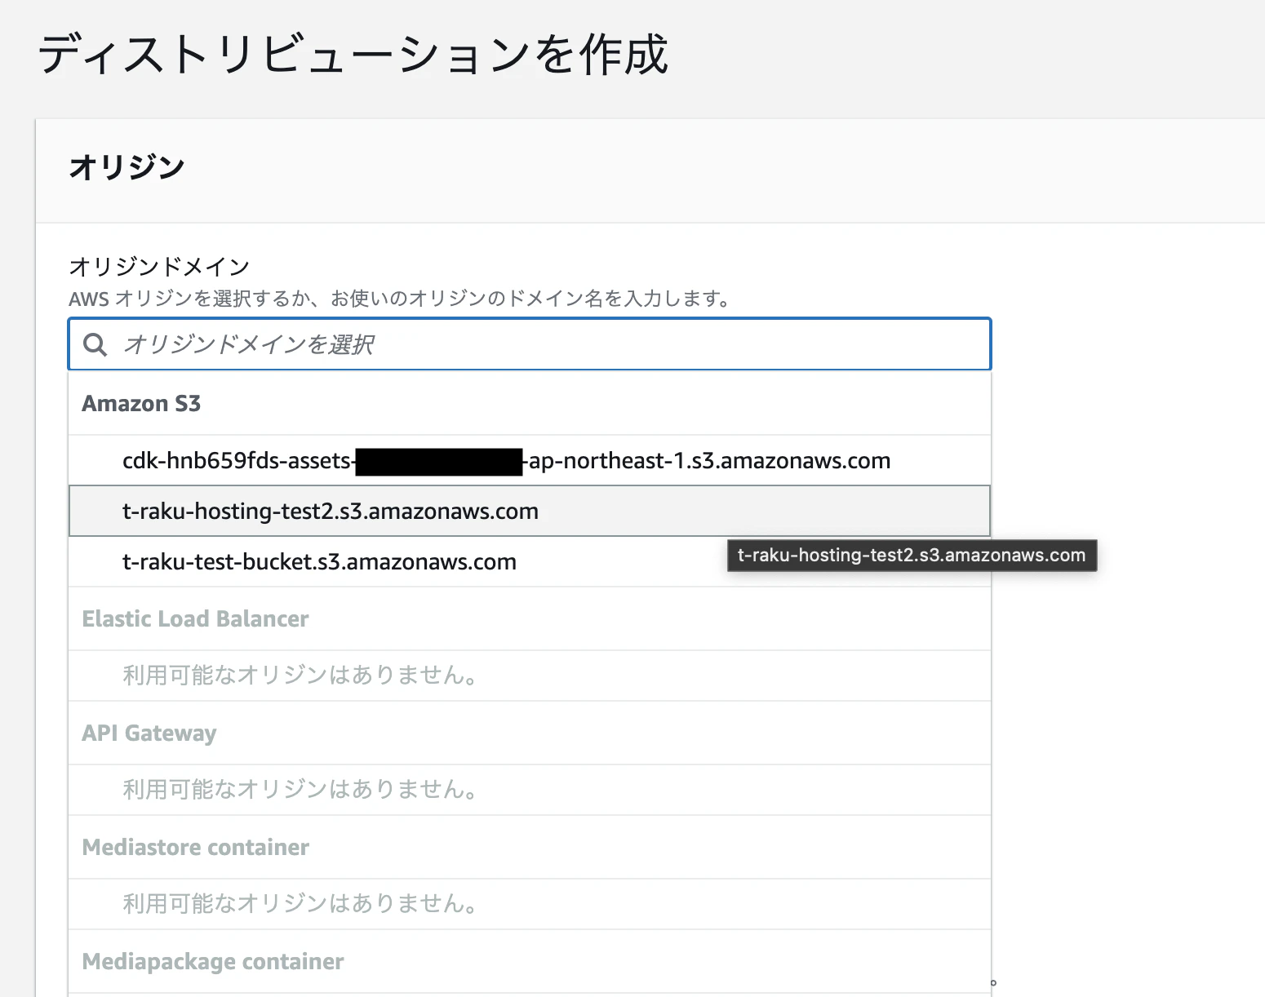The height and width of the screenshot is (997, 1265).
Task: Click the オリジン section heading
Action: (x=127, y=167)
